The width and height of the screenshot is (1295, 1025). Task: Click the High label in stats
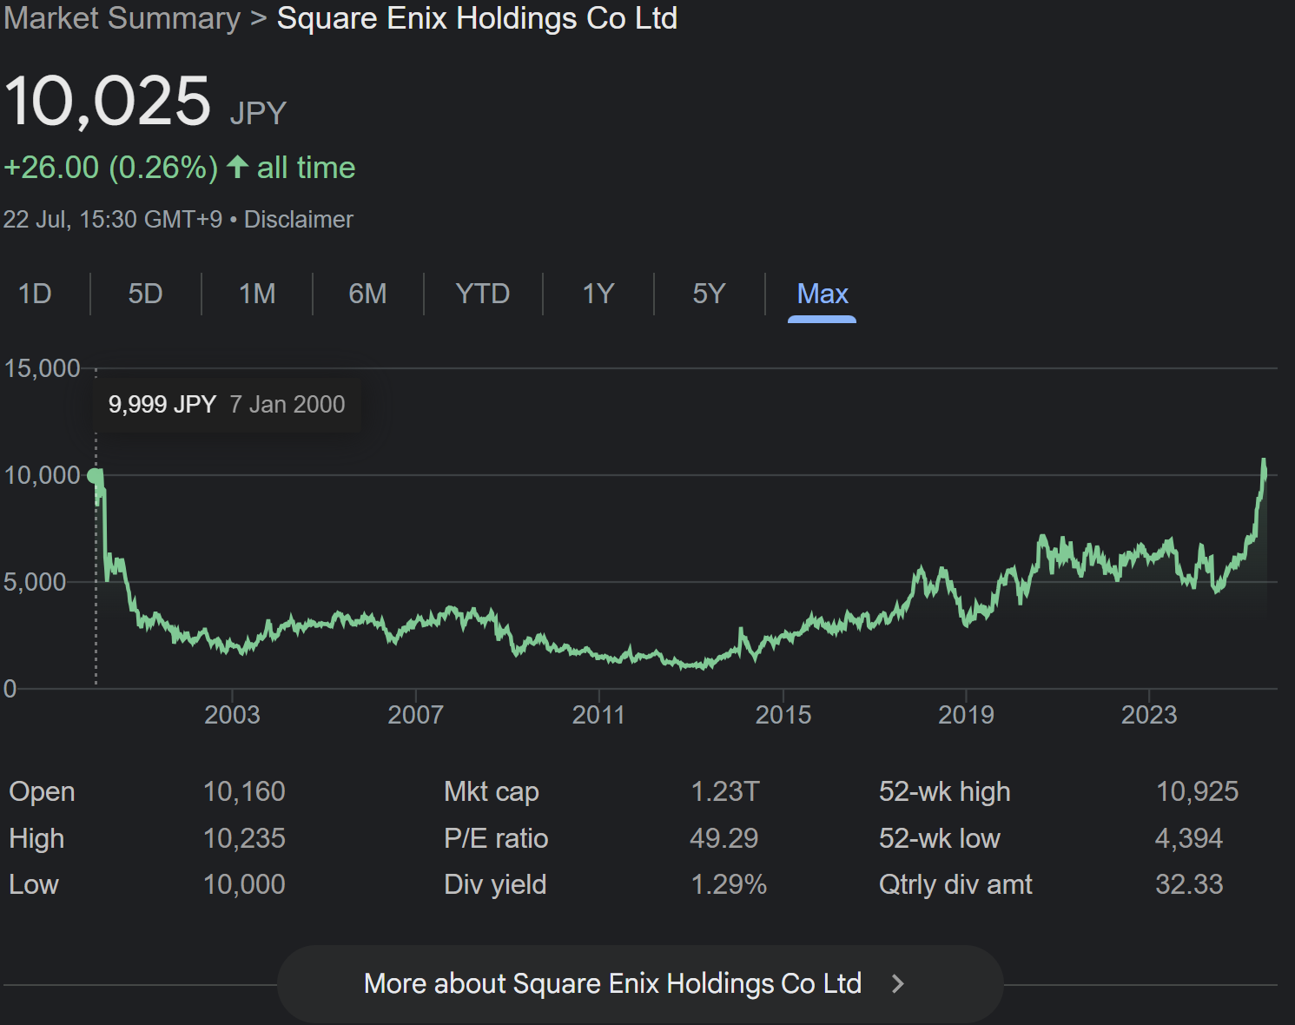pyautogui.click(x=36, y=838)
